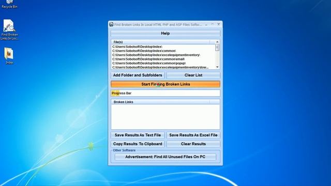This screenshot has height=186, width=331.
Task: Select the row ending in index\common\
Action: (x=163, y=51)
